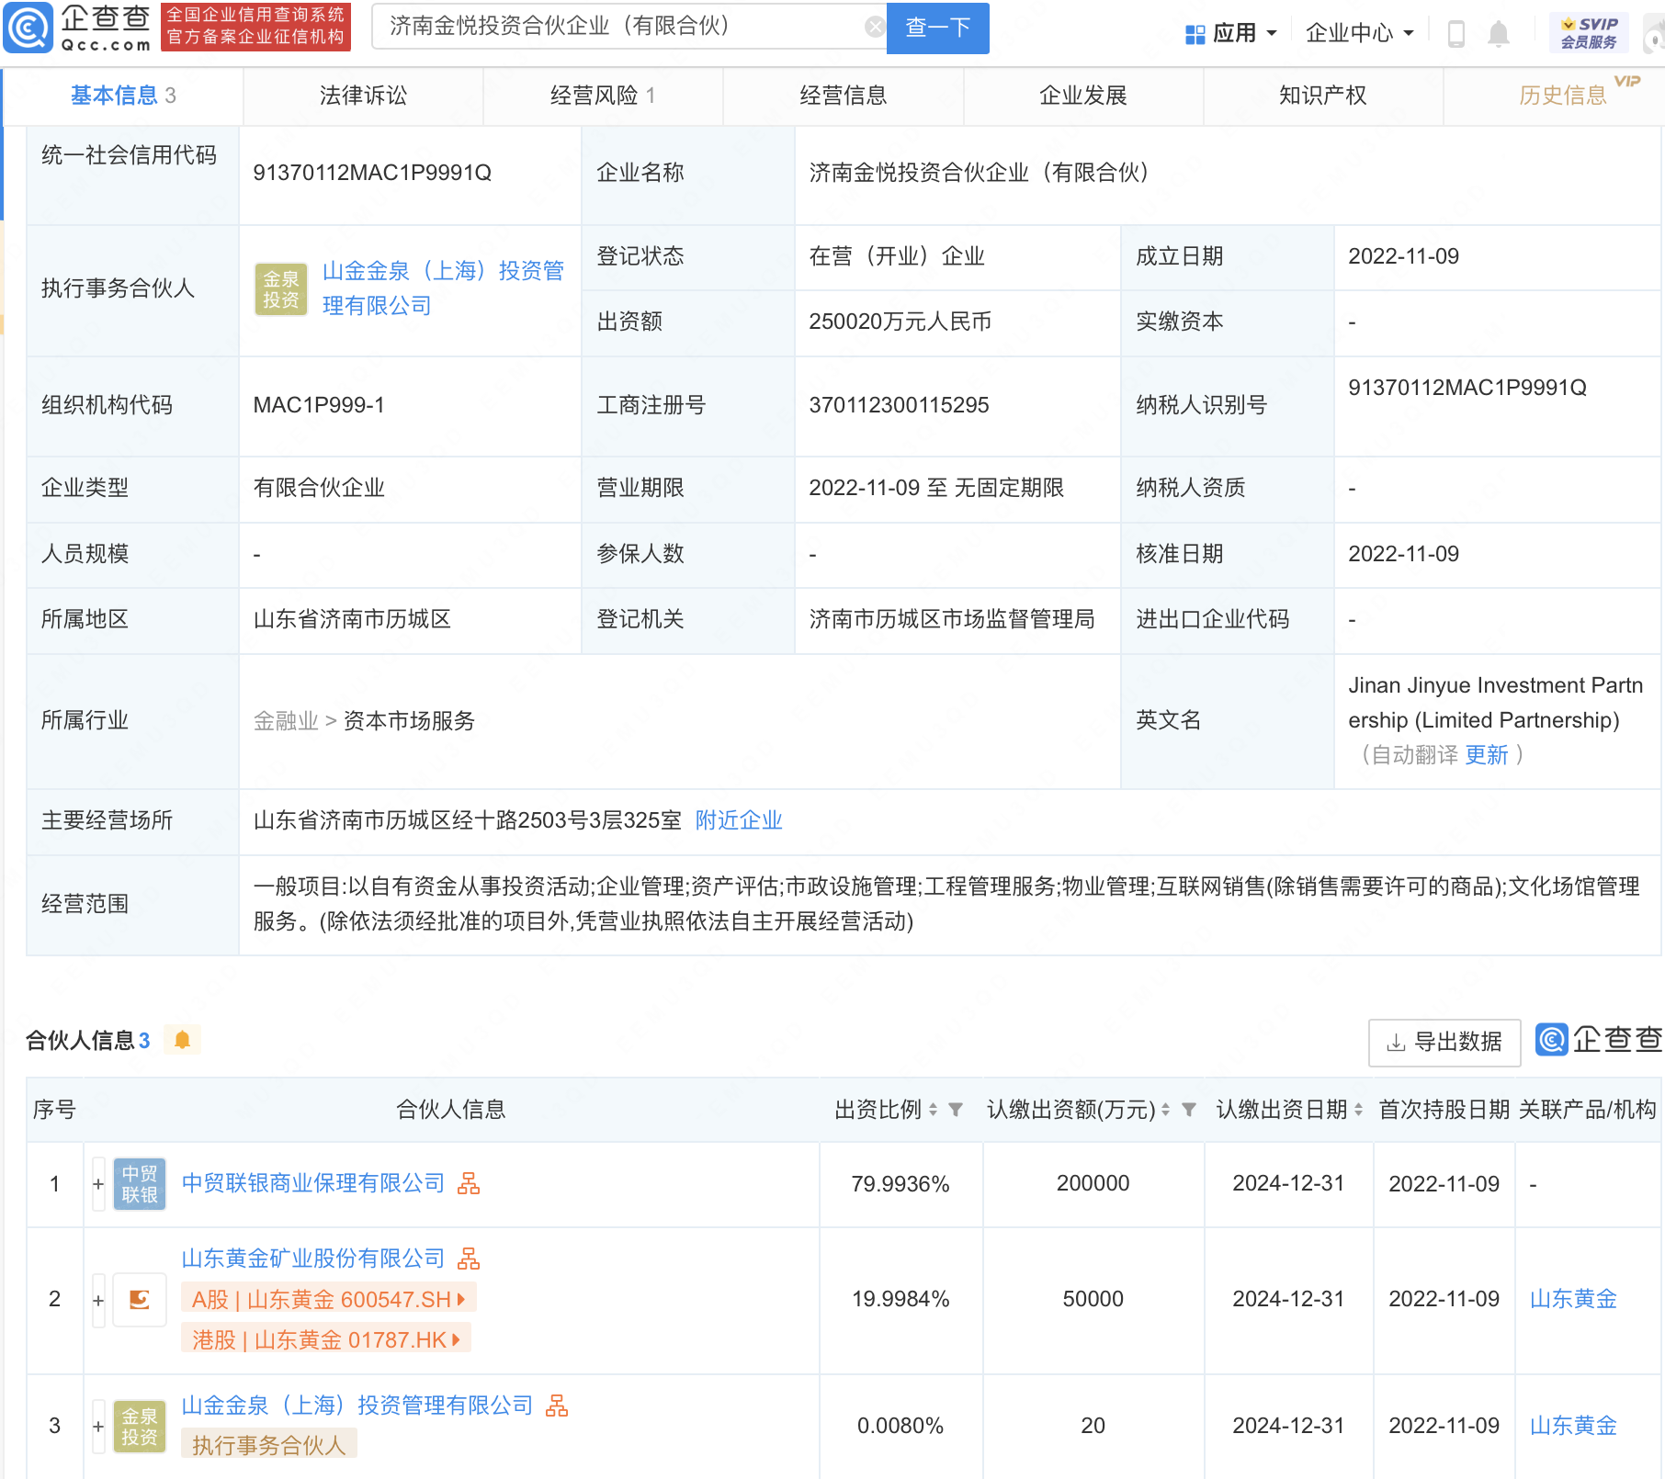Open 山东黄金矿业股份有限公司 partner link

pos(312,1258)
